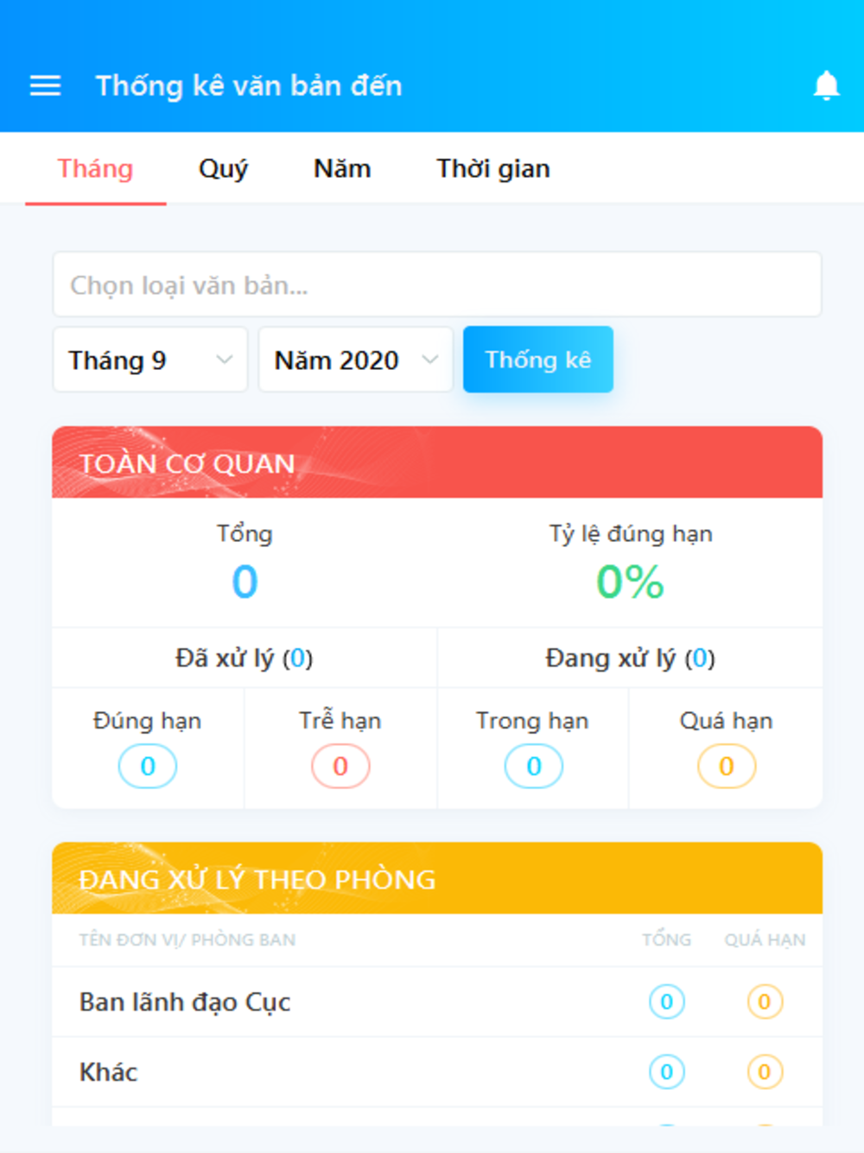This screenshot has width=864, height=1153.
Task: Click Ban lãnh đạo Cục overdue badge
Action: click(x=765, y=1002)
